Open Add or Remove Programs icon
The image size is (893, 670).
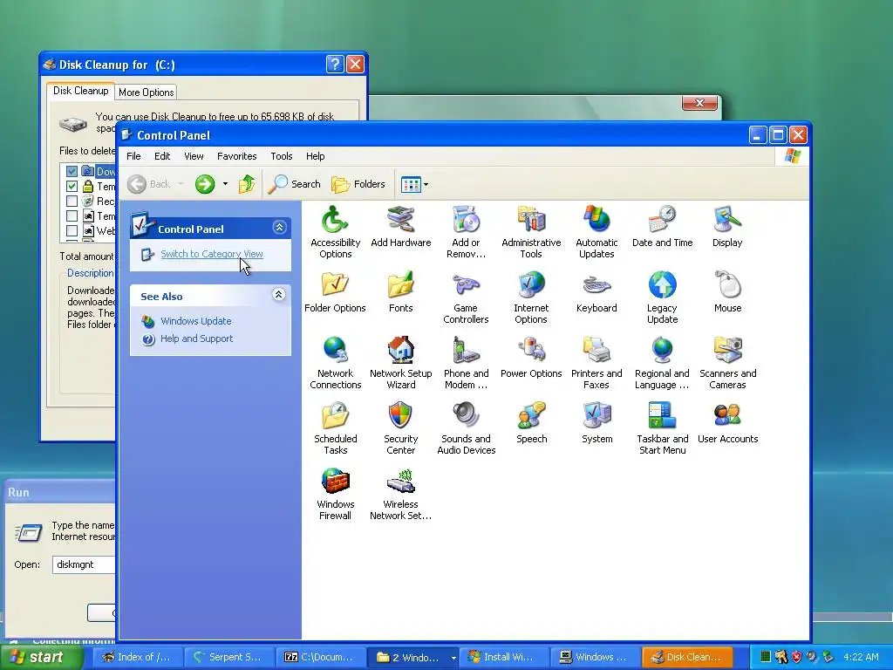(x=466, y=232)
